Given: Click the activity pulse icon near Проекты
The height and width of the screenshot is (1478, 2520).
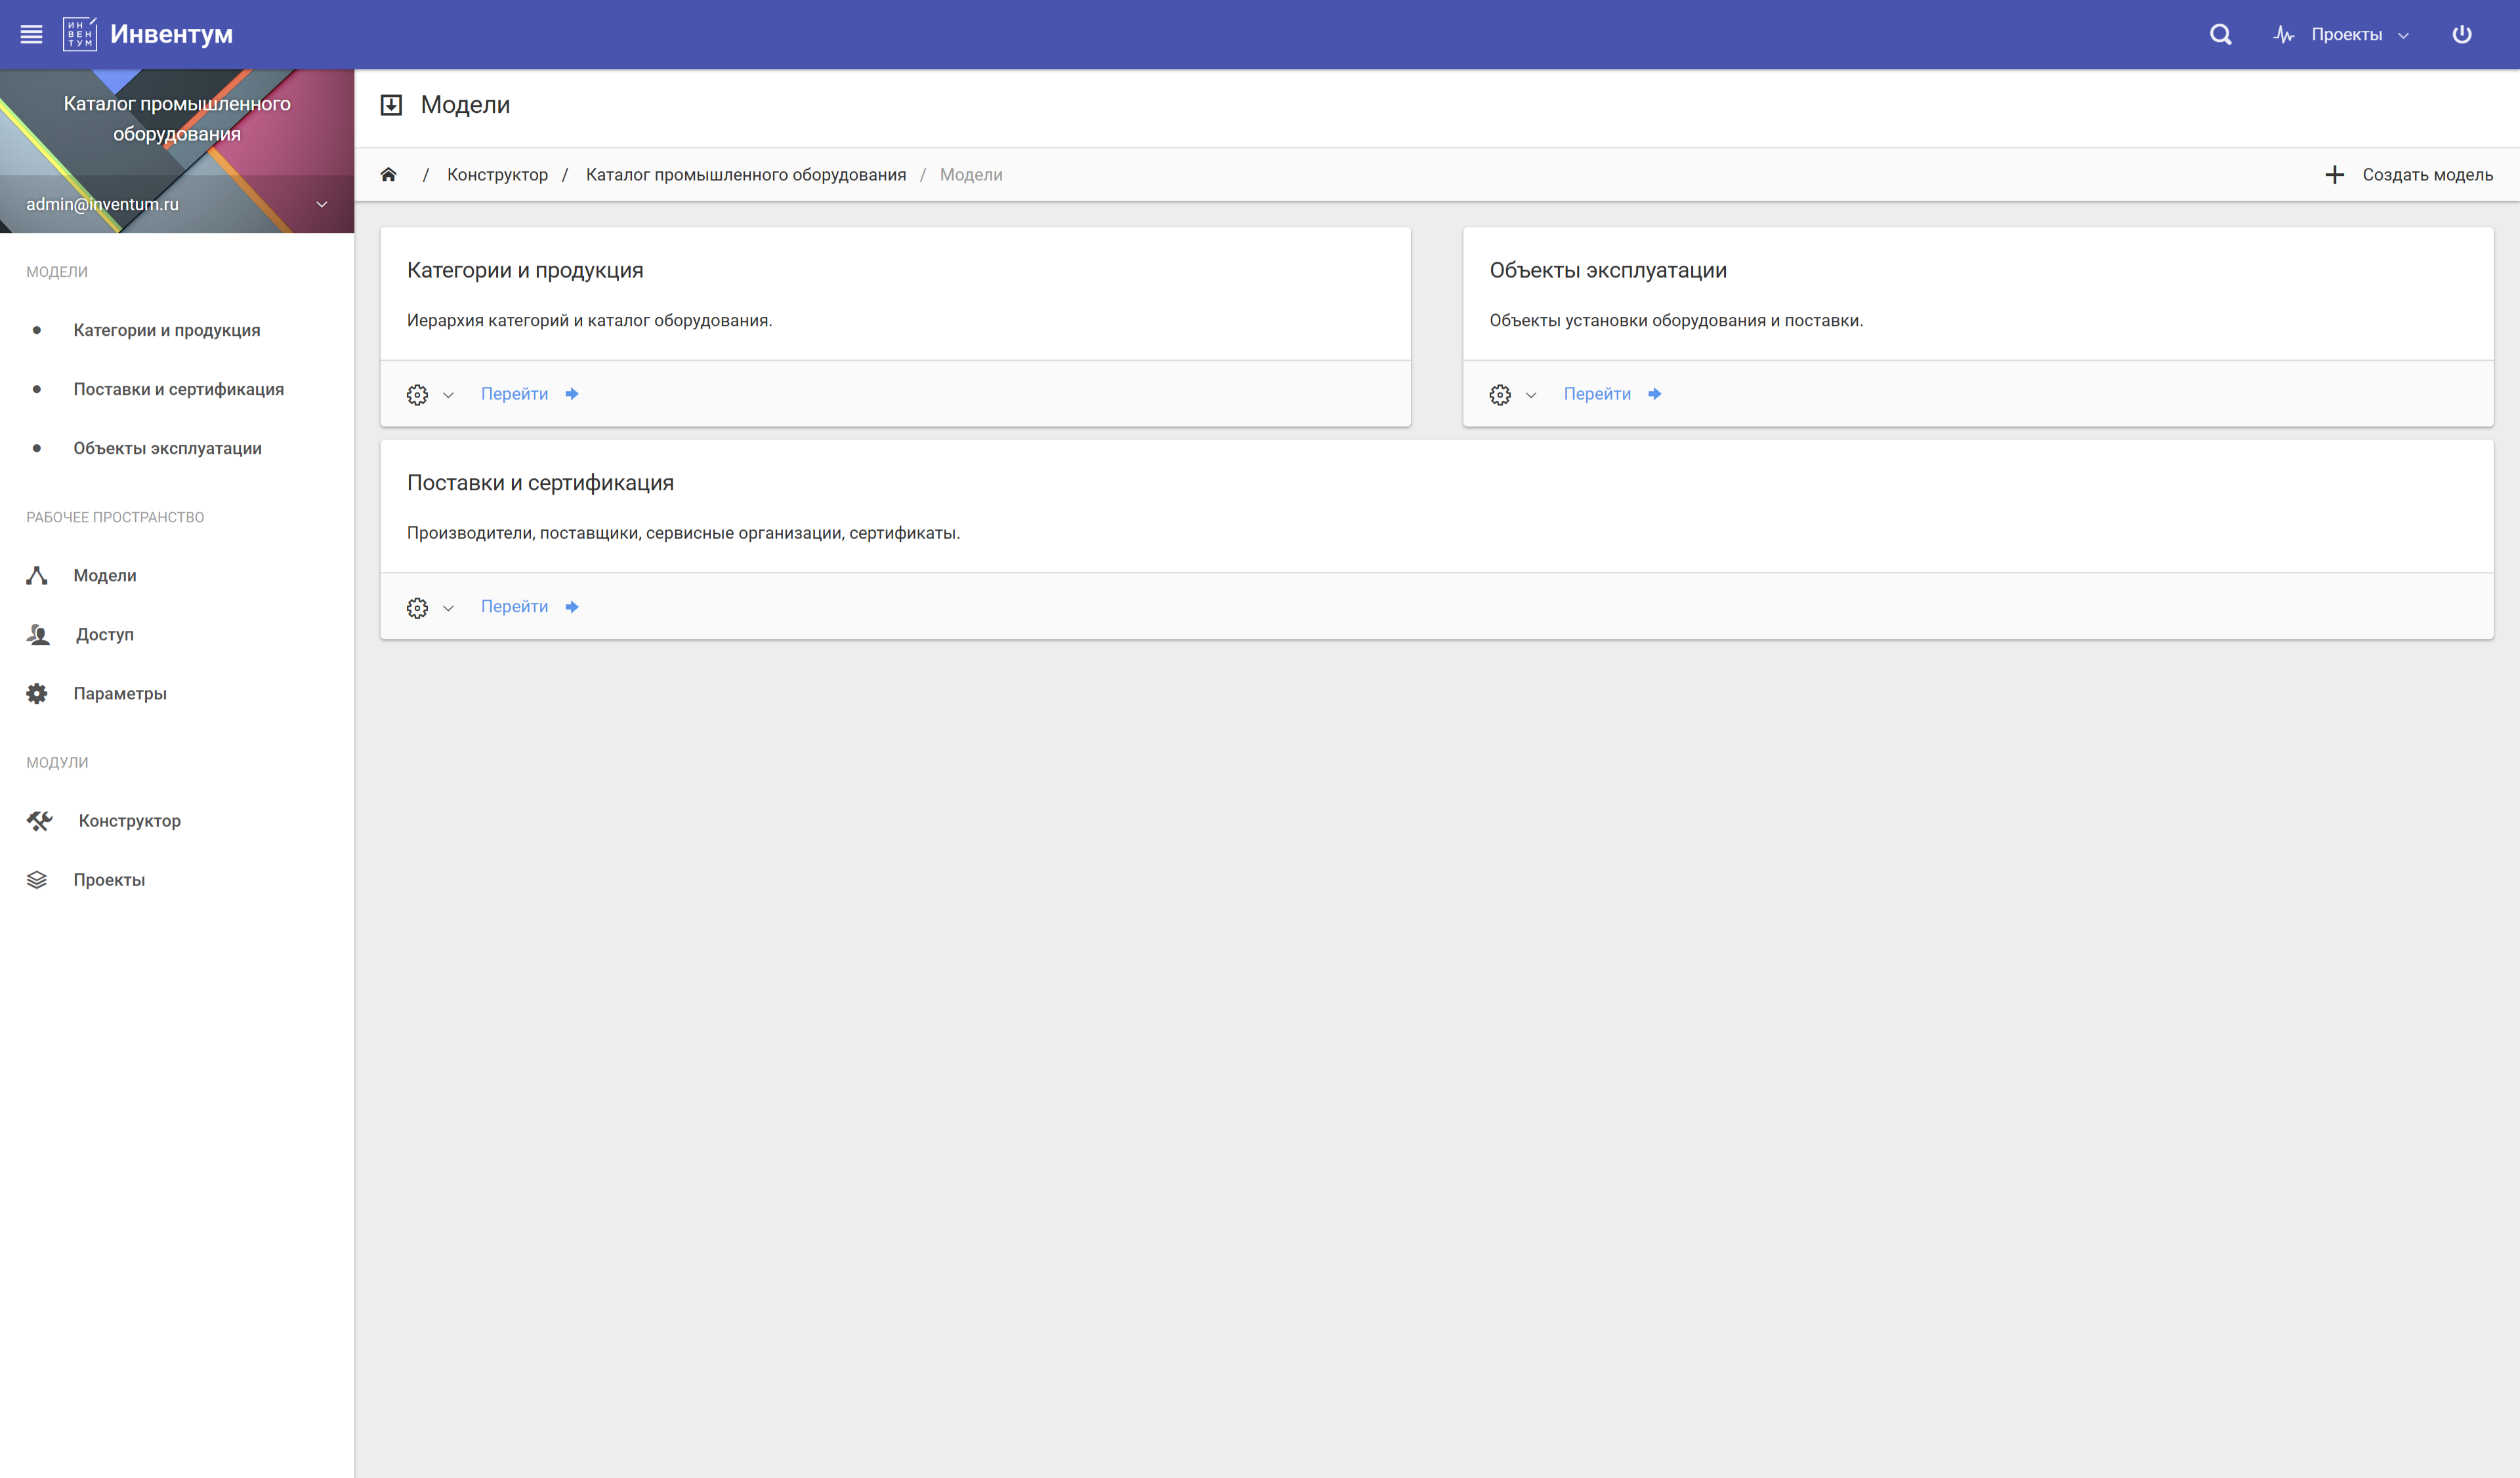Looking at the screenshot, I should pos(2283,34).
